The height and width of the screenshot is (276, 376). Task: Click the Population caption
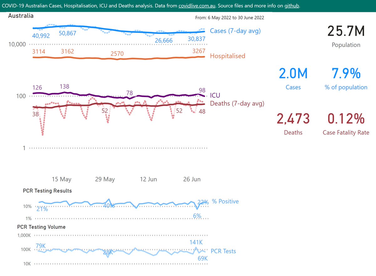(346, 45)
